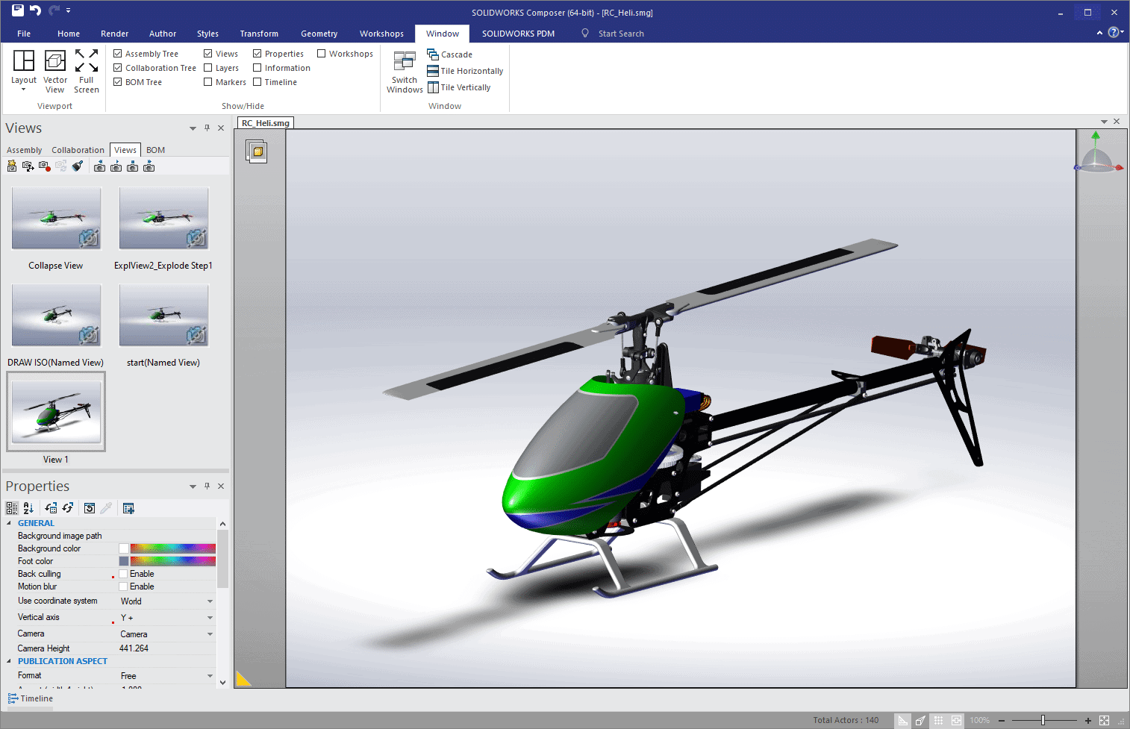Switch to the BOM panel tab
The image size is (1130, 729).
[x=155, y=150]
